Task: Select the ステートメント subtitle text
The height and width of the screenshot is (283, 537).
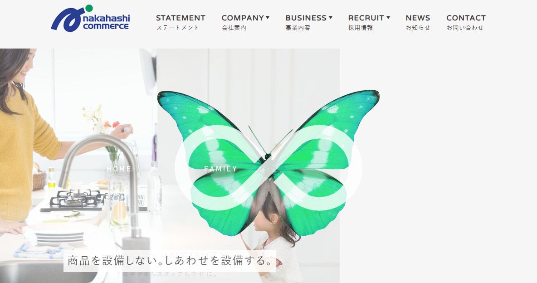Action: [x=177, y=28]
